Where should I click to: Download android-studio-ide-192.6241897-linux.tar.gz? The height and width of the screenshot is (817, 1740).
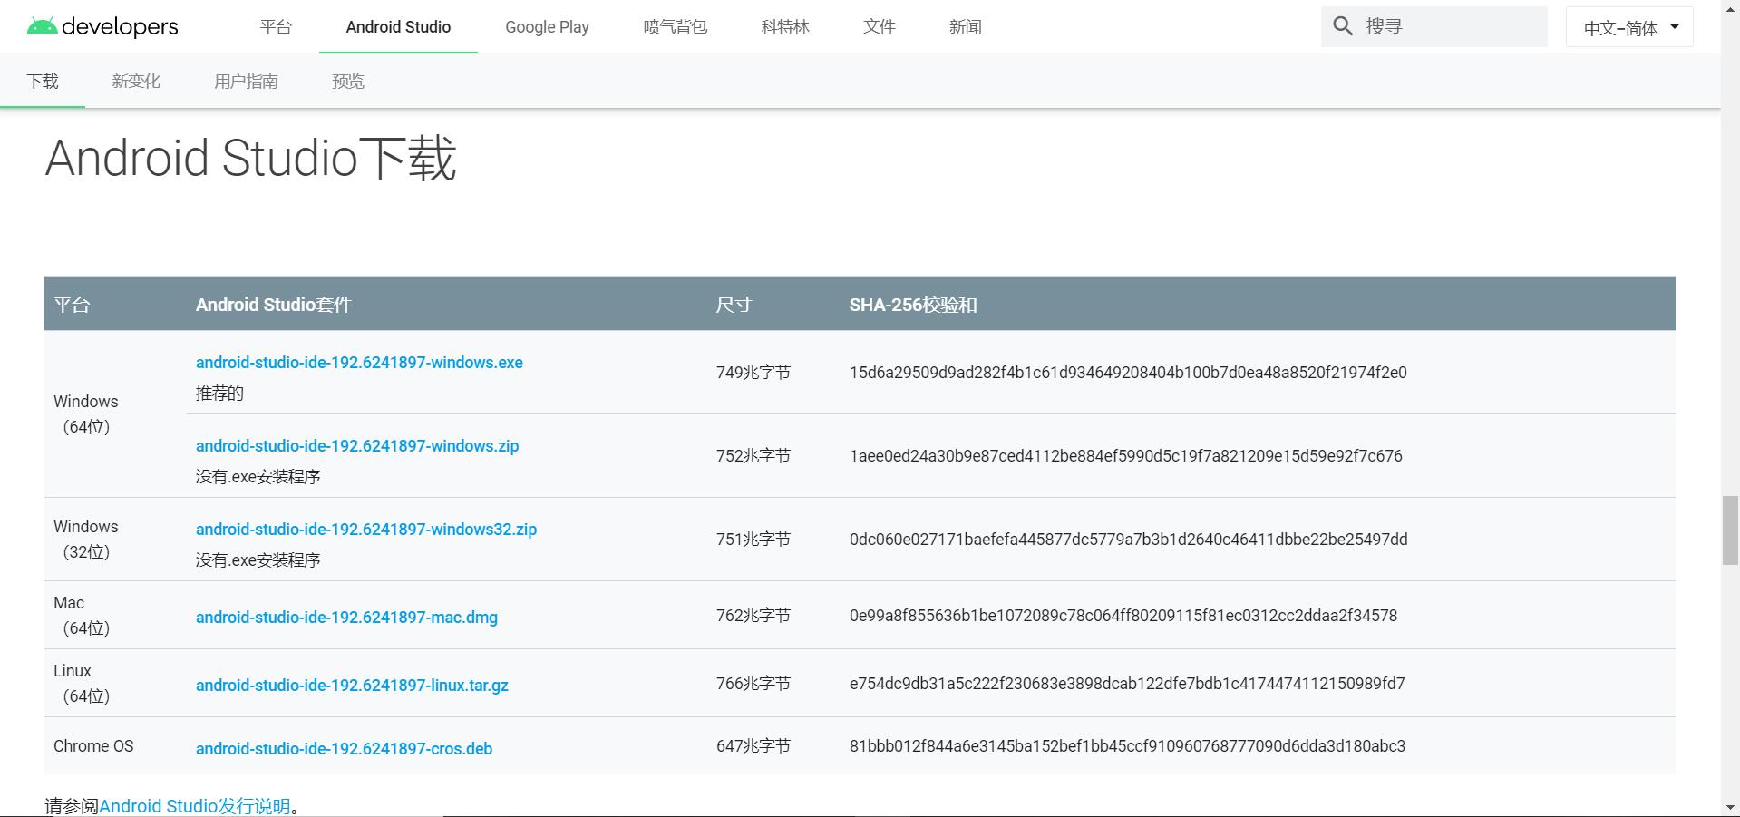[352, 686]
